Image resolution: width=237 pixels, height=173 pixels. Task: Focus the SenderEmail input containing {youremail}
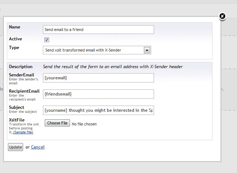[98, 78]
